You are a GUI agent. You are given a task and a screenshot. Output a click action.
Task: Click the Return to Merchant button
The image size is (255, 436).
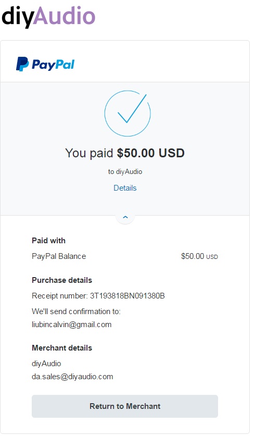click(x=125, y=406)
